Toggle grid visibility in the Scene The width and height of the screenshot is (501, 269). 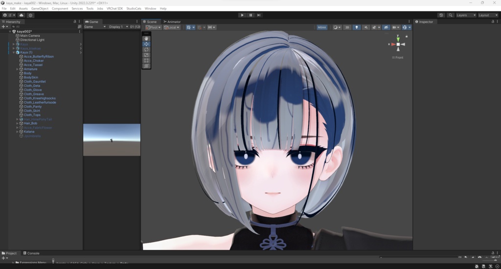pos(188,27)
